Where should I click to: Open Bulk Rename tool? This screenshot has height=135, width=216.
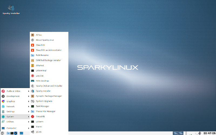[x=49, y=55]
